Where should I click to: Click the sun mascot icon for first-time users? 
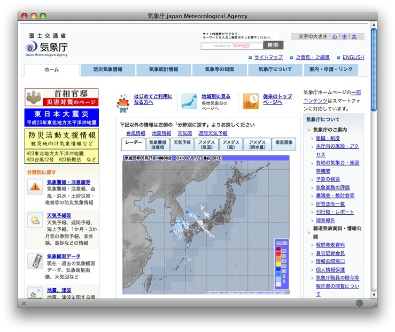(x=123, y=103)
